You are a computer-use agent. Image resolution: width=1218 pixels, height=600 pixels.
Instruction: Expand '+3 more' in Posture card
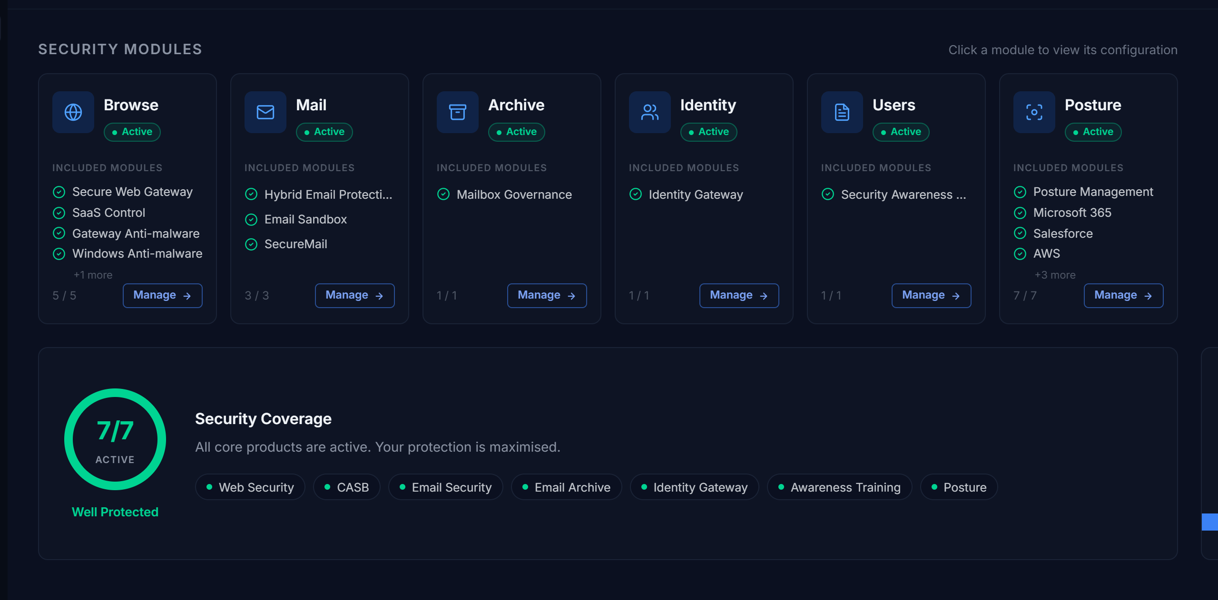(x=1055, y=275)
